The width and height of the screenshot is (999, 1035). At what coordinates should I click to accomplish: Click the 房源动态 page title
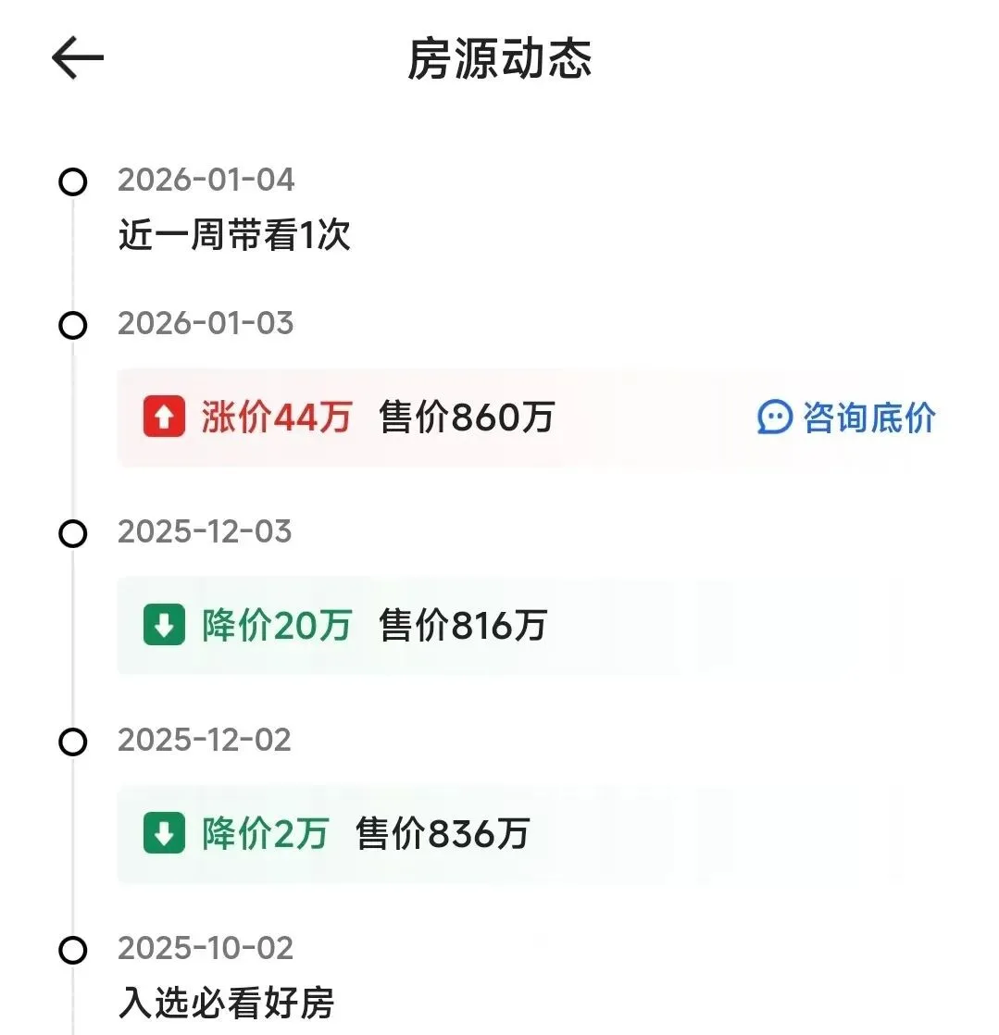point(499,61)
